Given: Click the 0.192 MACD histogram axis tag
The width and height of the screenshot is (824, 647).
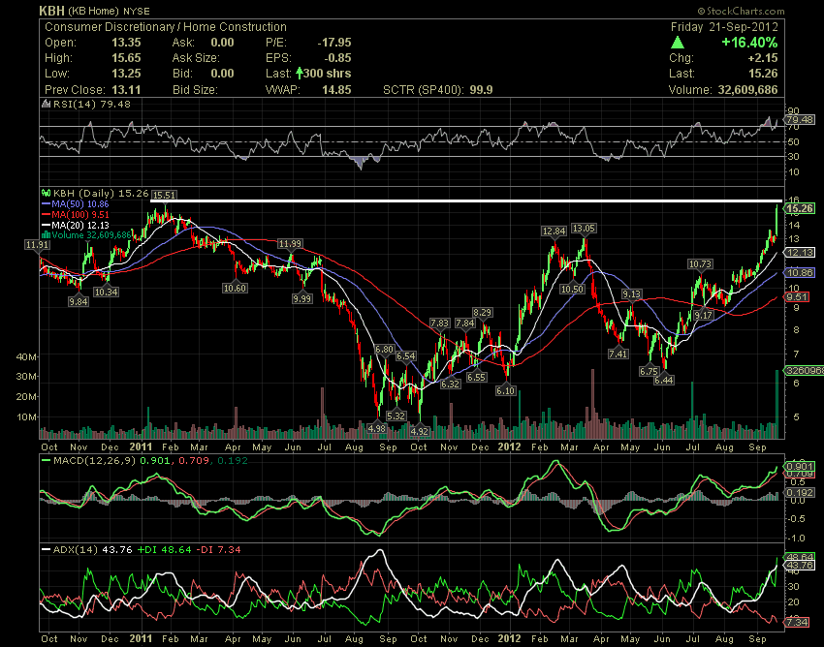Looking at the screenshot, I should pos(801,493).
